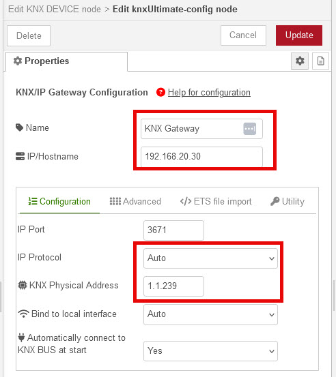
Task: Switch to the Advanced tab
Action: [135, 201]
